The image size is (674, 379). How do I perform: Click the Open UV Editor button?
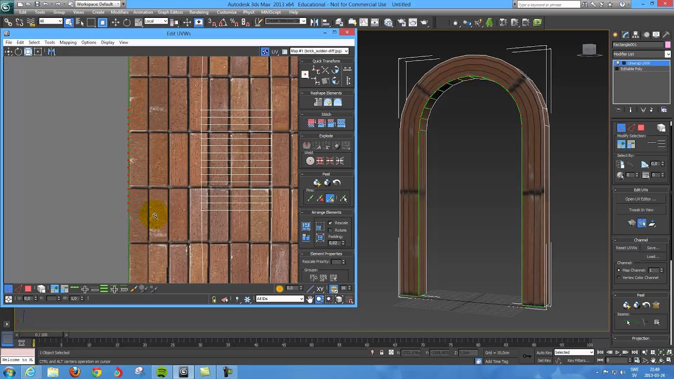641,199
